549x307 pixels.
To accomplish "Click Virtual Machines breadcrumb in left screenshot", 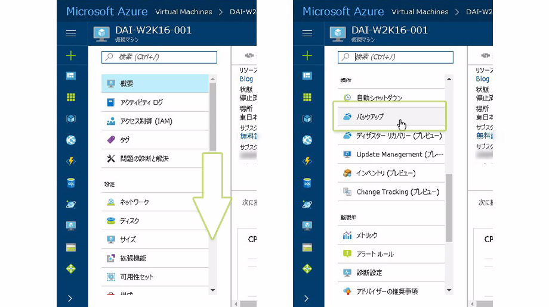I will [183, 12].
